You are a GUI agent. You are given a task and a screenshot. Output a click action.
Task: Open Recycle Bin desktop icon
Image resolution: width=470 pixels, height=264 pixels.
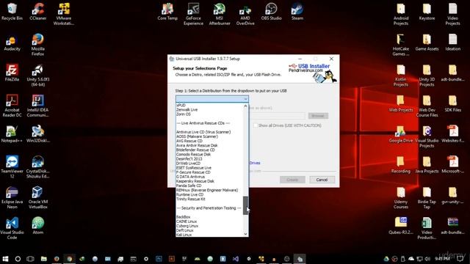(x=12, y=12)
